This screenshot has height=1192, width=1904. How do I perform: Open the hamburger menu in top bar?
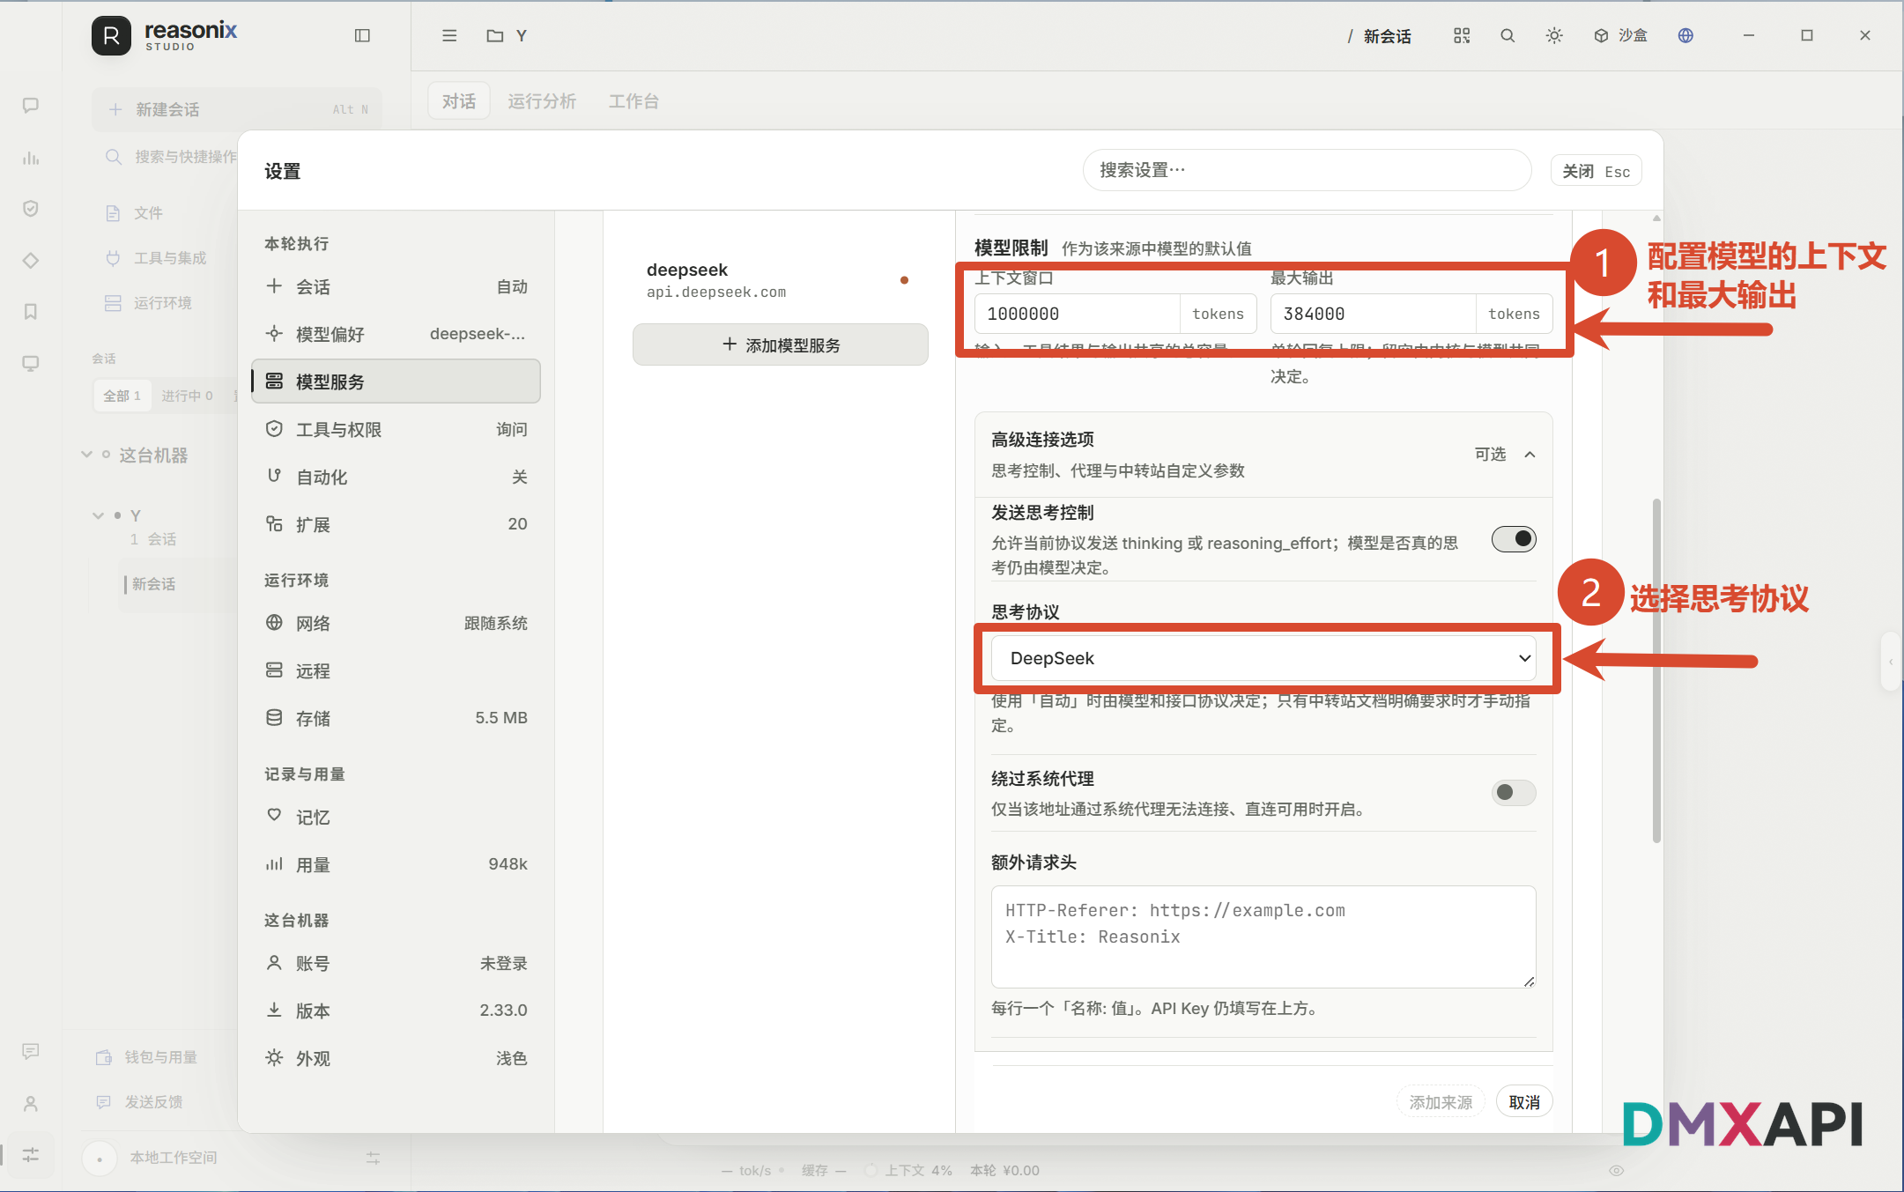449,35
